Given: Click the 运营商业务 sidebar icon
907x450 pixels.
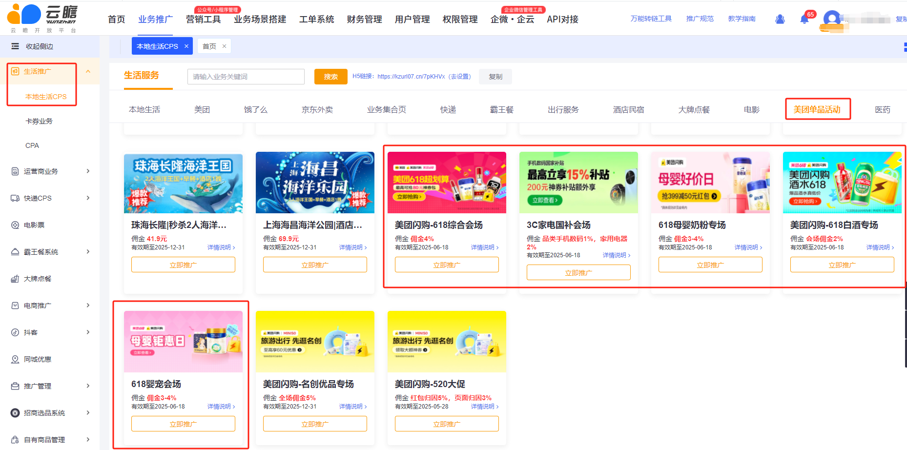Looking at the screenshot, I should point(15,171).
